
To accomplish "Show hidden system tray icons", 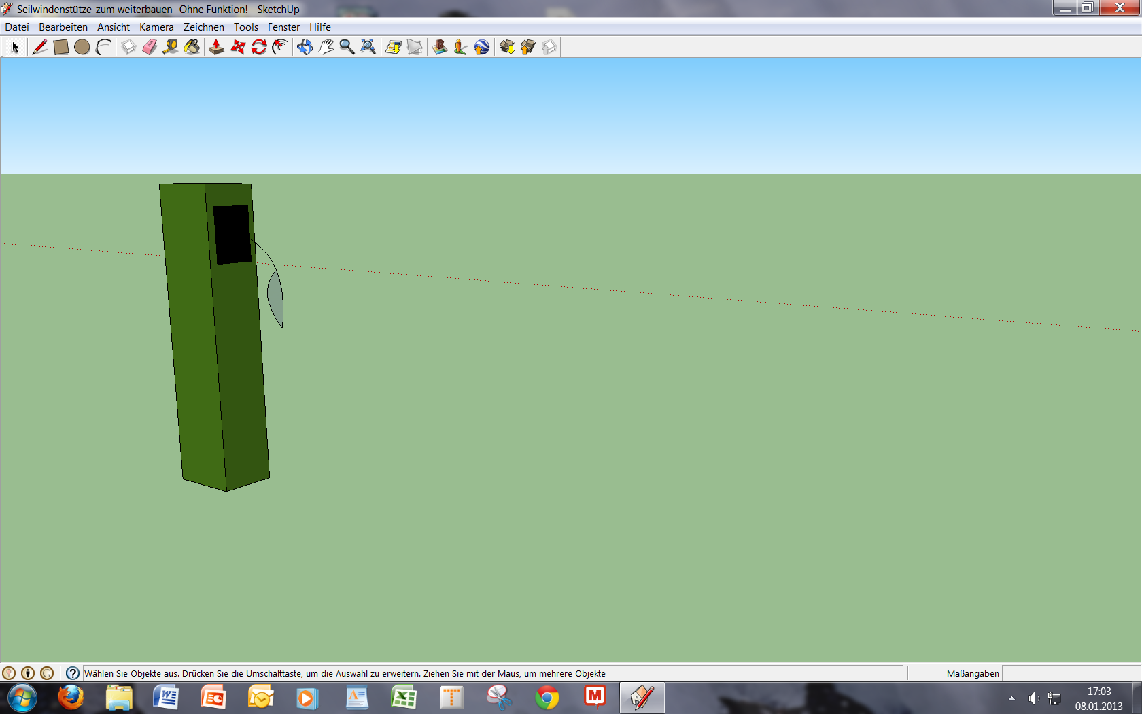I will [x=1011, y=698].
